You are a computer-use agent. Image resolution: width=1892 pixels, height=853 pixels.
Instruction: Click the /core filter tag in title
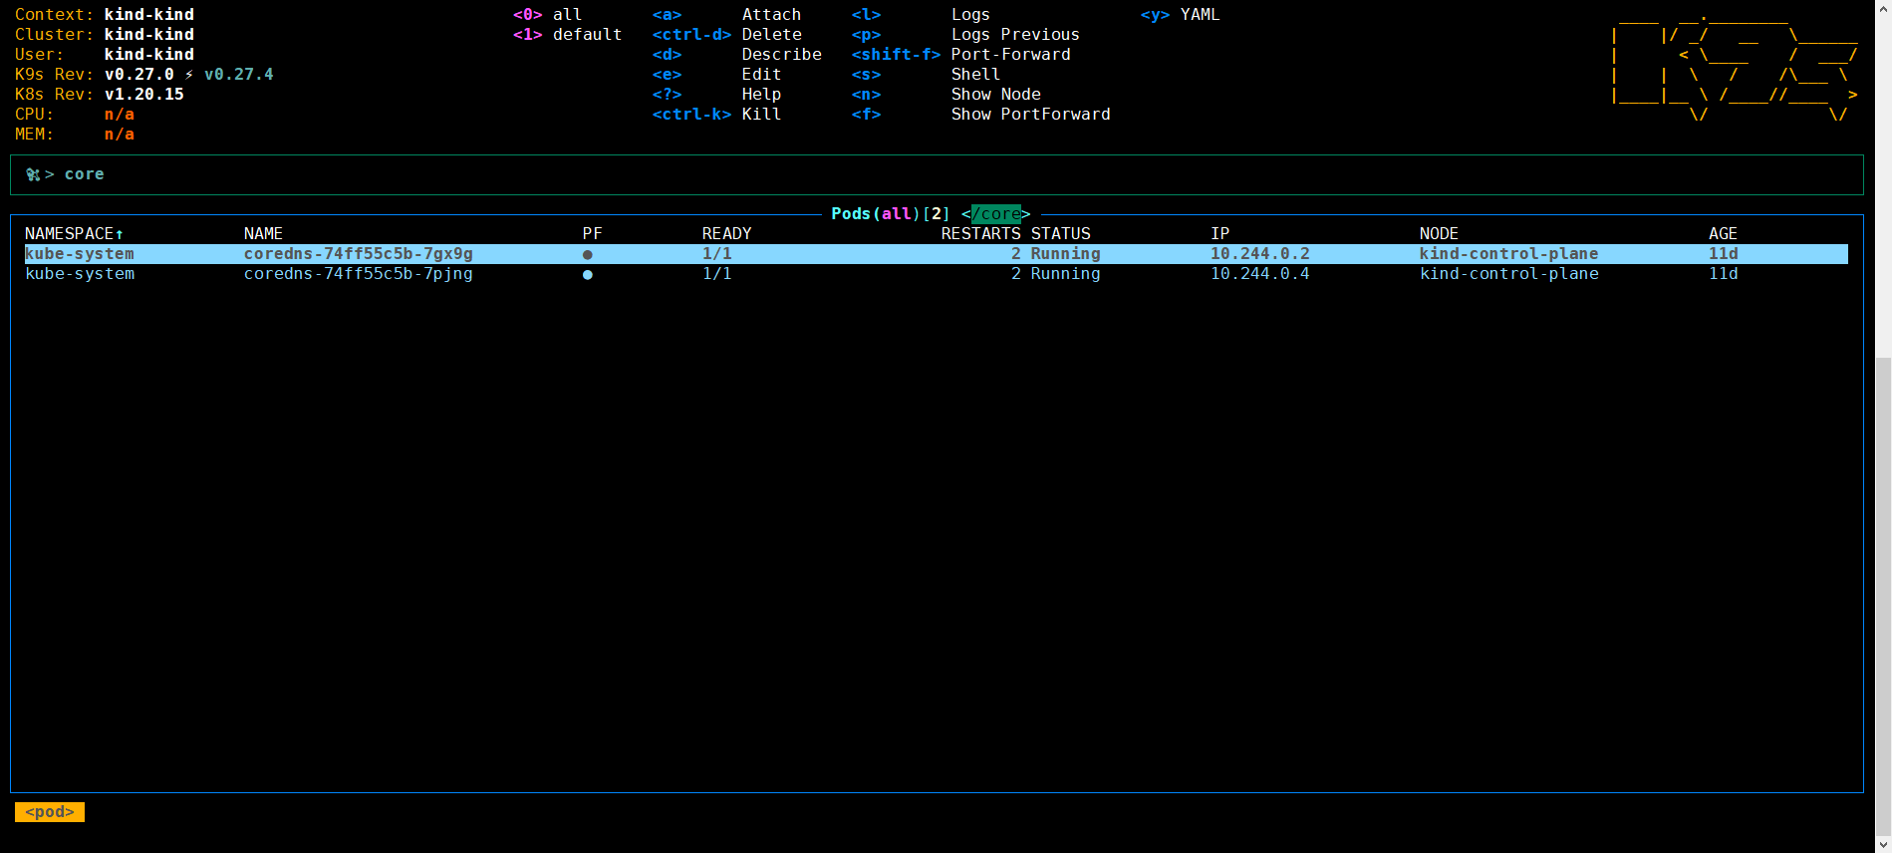click(x=995, y=214)
